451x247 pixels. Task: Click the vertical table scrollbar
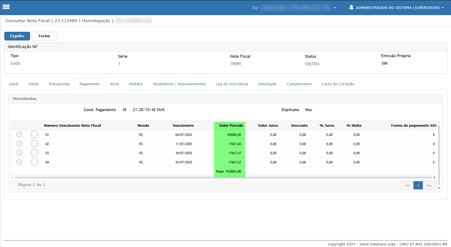click(x=439, y=155)
